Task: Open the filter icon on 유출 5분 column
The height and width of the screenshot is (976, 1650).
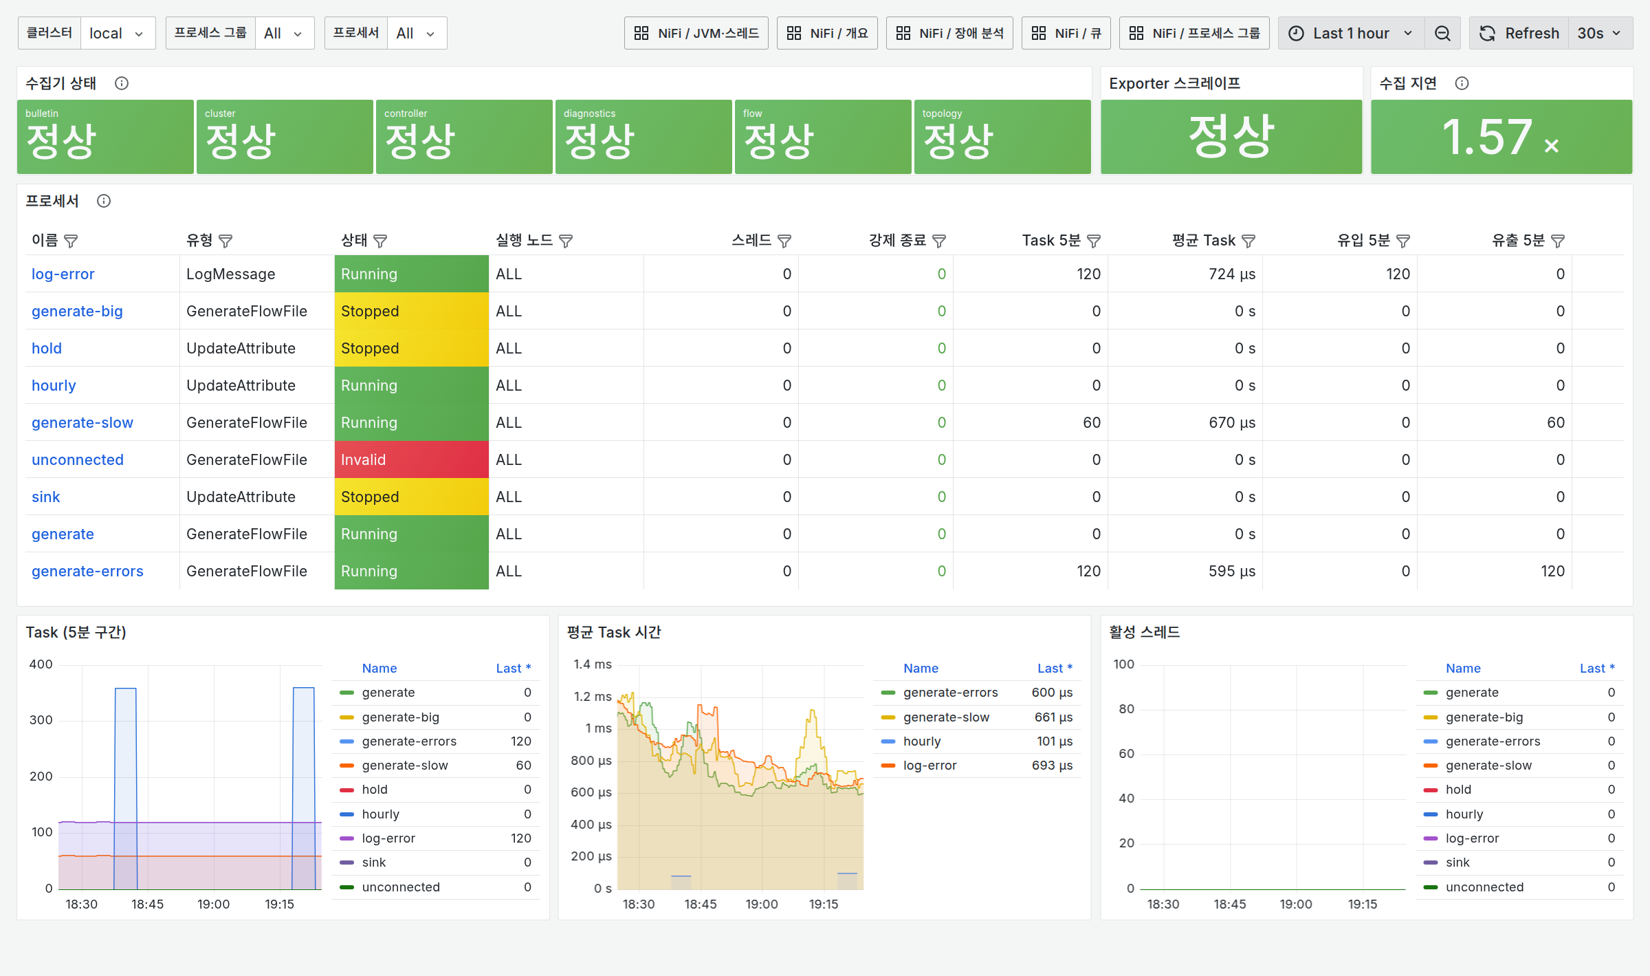Action: (x=1558, y=241)
